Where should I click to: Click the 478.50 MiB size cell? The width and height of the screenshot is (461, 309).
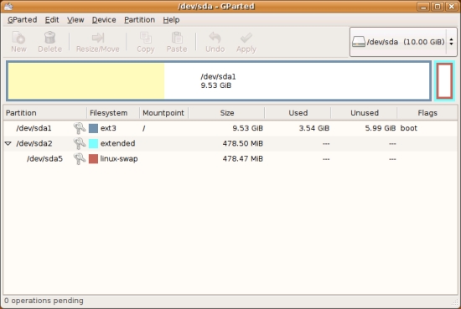[x=242, y=143]
